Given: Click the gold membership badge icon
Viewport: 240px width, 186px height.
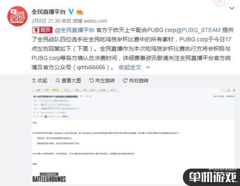Looking at the screenshot, I should 79,12.
